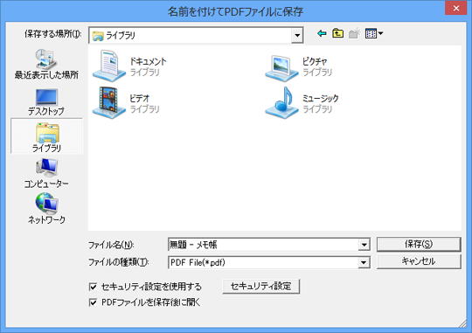Click the ミュージック label text

pyautogui.click(x=320, y=98)
